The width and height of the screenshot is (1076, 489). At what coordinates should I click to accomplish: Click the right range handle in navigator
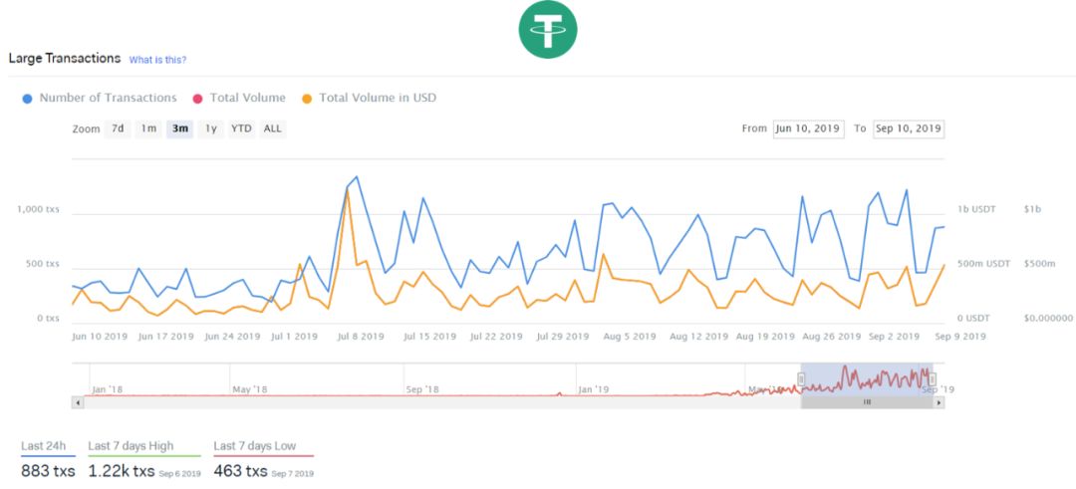tap(932, 379)
